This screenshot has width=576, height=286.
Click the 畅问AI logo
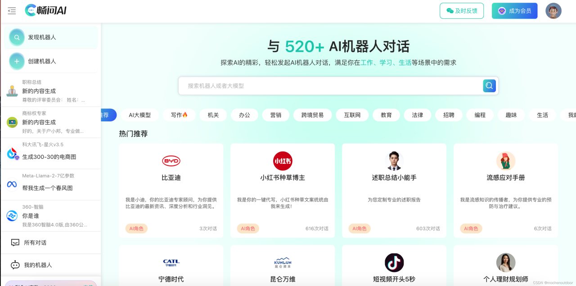(46, 10)
